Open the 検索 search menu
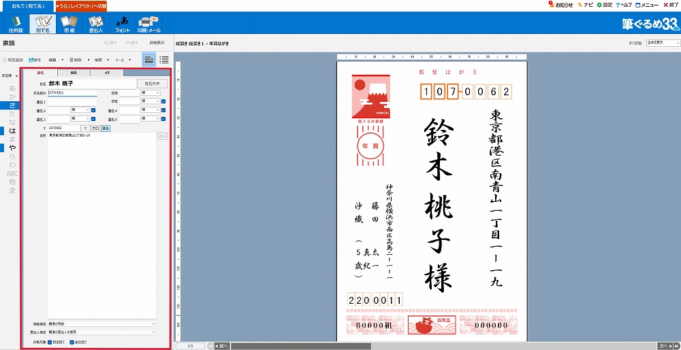 point(98,59)
